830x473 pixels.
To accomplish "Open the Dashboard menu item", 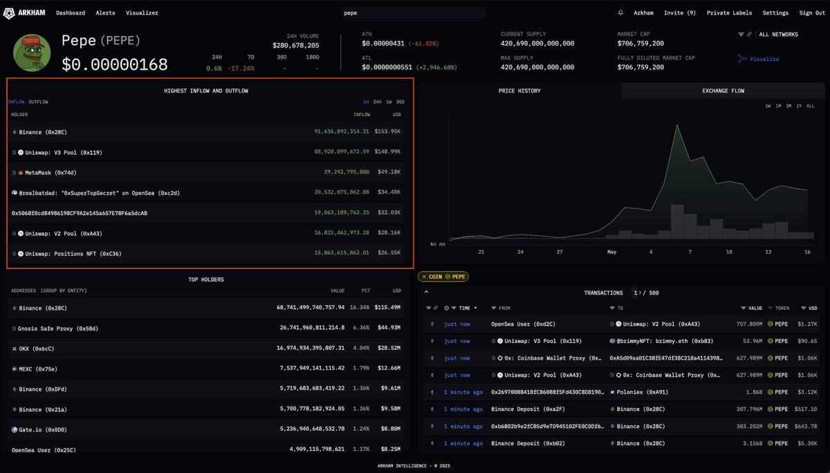I will pos(71,12).
